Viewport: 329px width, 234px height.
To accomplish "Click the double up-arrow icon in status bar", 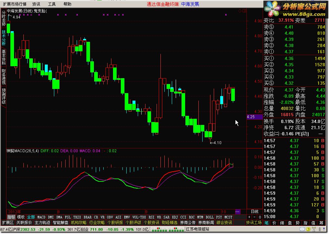I will (320, 229).
